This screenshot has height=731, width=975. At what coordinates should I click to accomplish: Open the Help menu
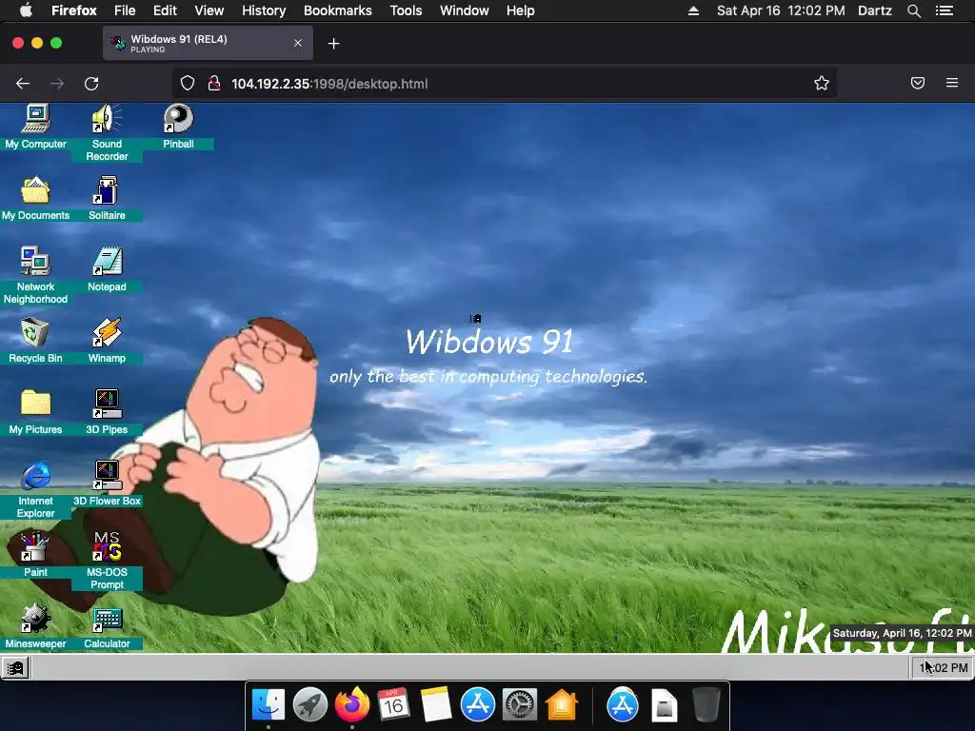tap(521, 10)
